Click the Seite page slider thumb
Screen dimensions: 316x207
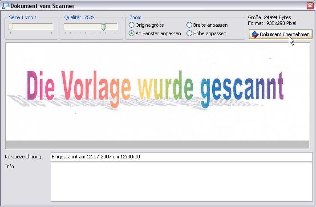coord(11,27)
